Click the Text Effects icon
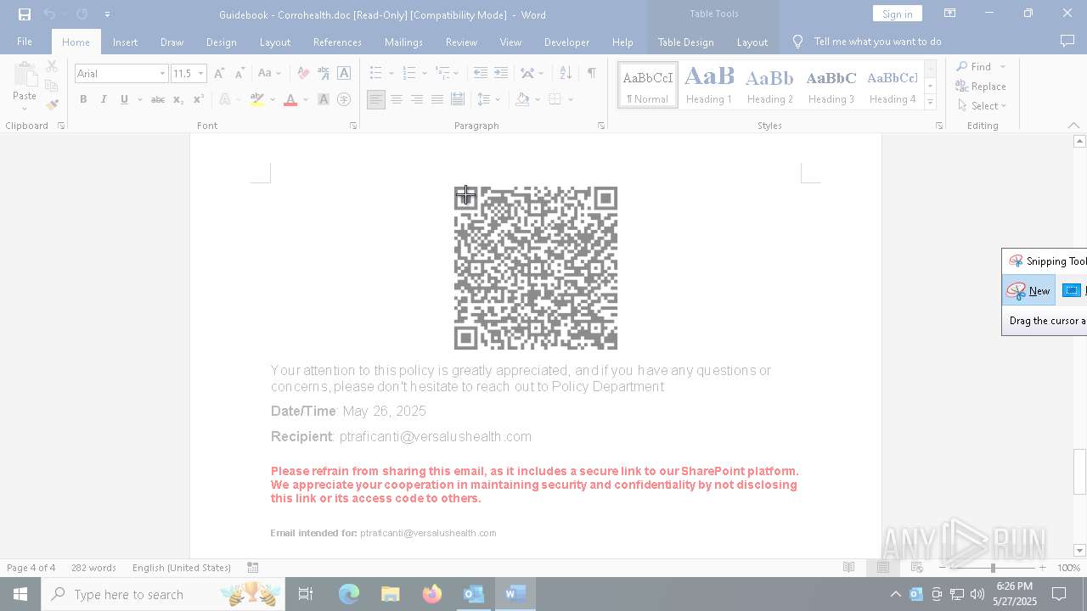1087x611 pixels. (x=225, y=99)
